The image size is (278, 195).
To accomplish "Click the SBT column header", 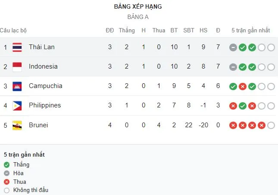I will 189,30.
